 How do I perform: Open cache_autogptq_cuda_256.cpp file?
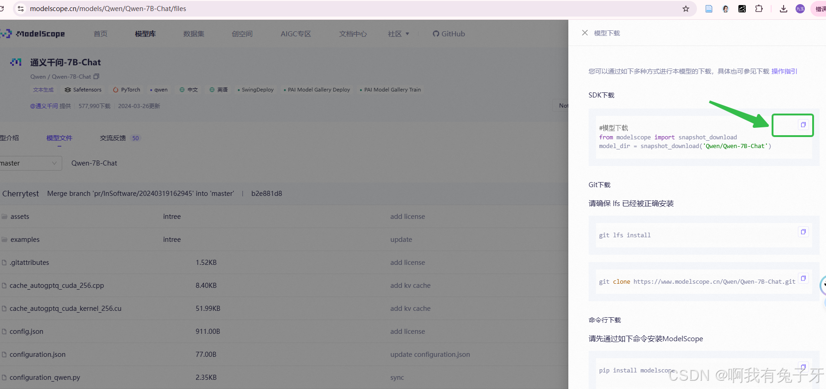click(x=57, y=286)
